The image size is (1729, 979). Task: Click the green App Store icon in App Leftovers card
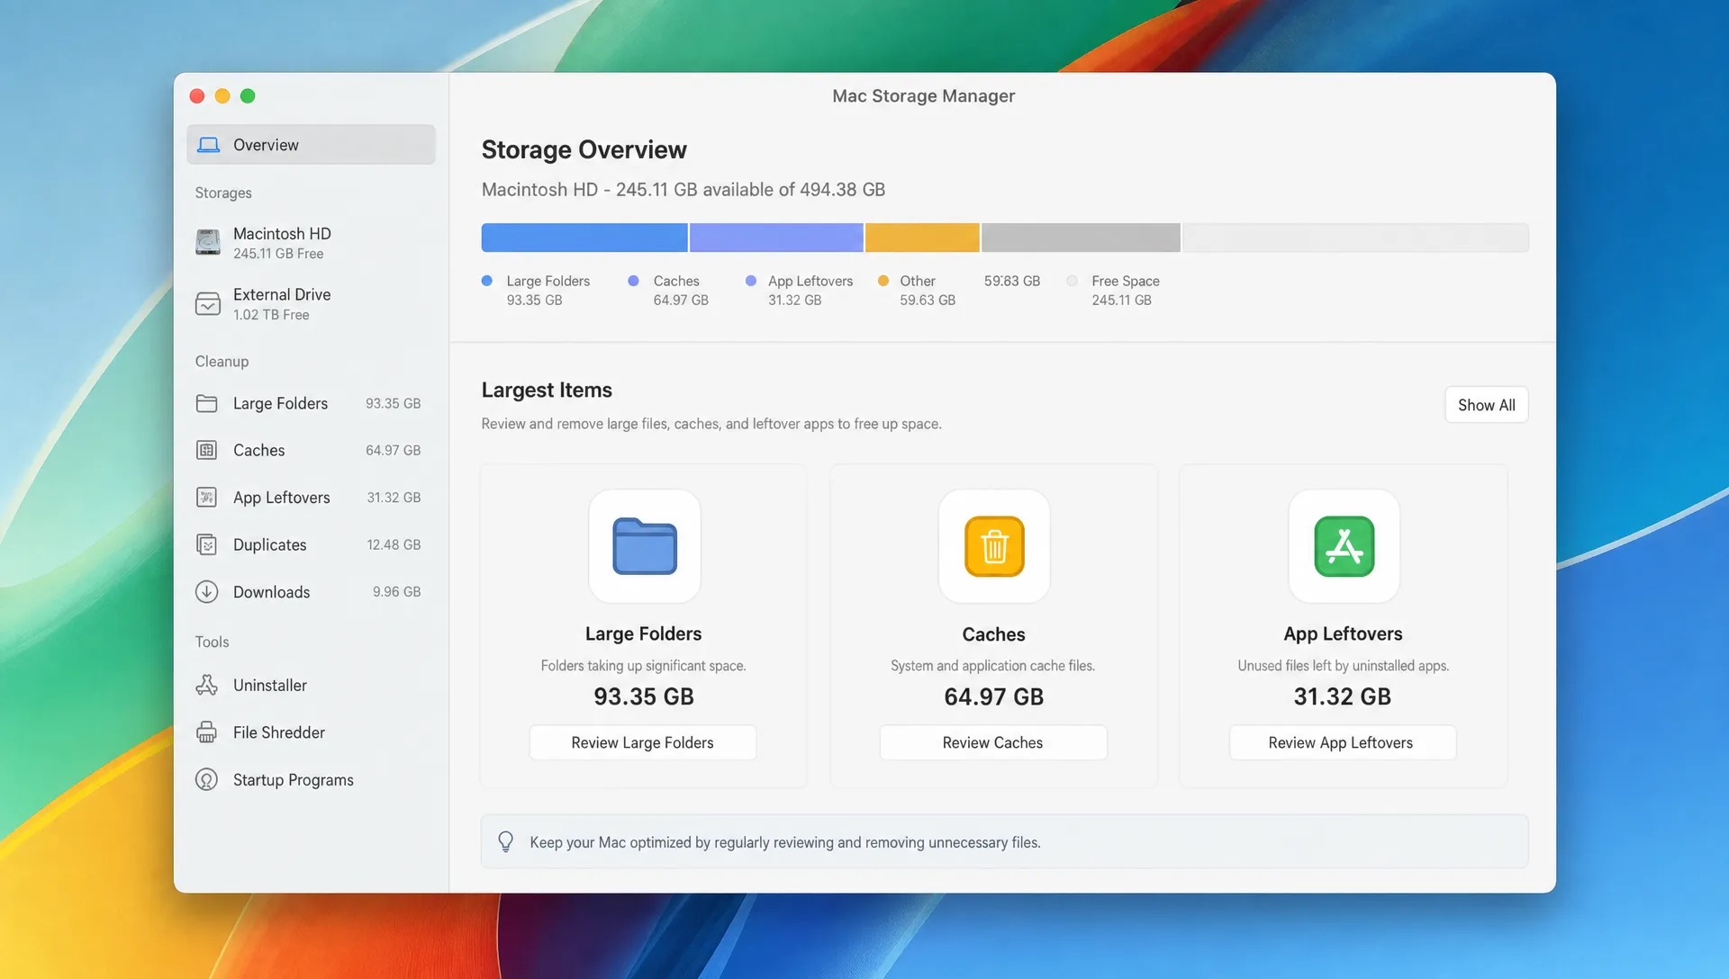click(x=1344, y=546)
